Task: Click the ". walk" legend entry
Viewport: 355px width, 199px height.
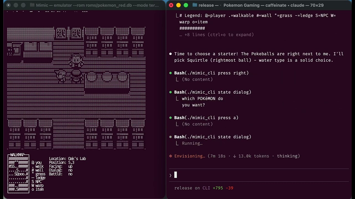Action: pyautogui.click(x=37, y=166)
